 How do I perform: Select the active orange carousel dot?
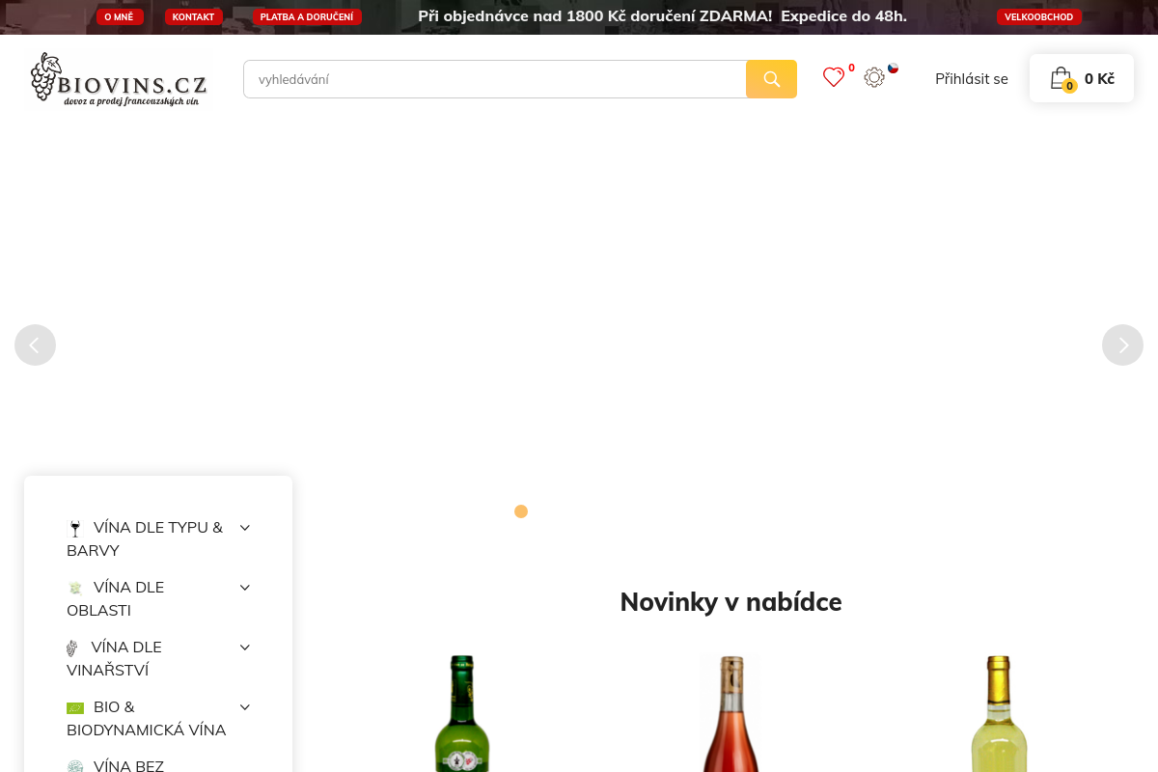pos(521,510)
